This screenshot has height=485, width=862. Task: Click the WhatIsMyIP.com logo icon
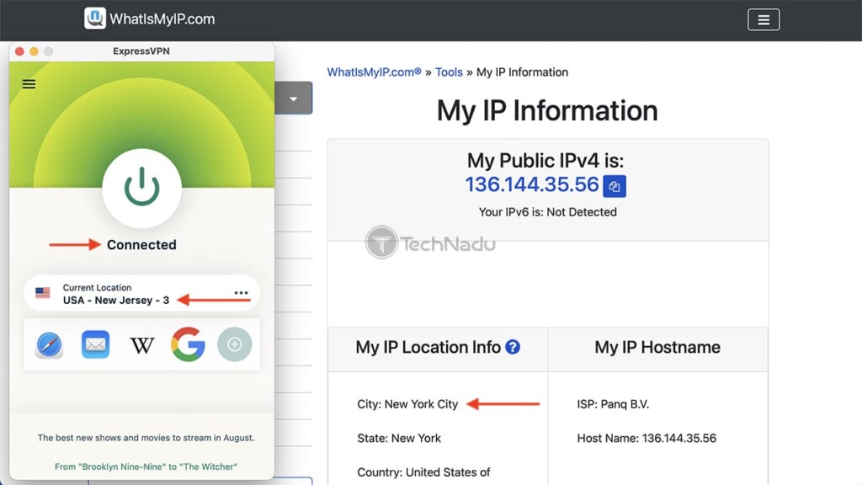pyautogui.click(x=94, y=19)
